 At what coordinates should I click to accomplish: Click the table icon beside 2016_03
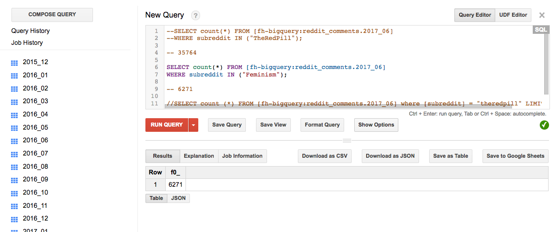(14, 102)
